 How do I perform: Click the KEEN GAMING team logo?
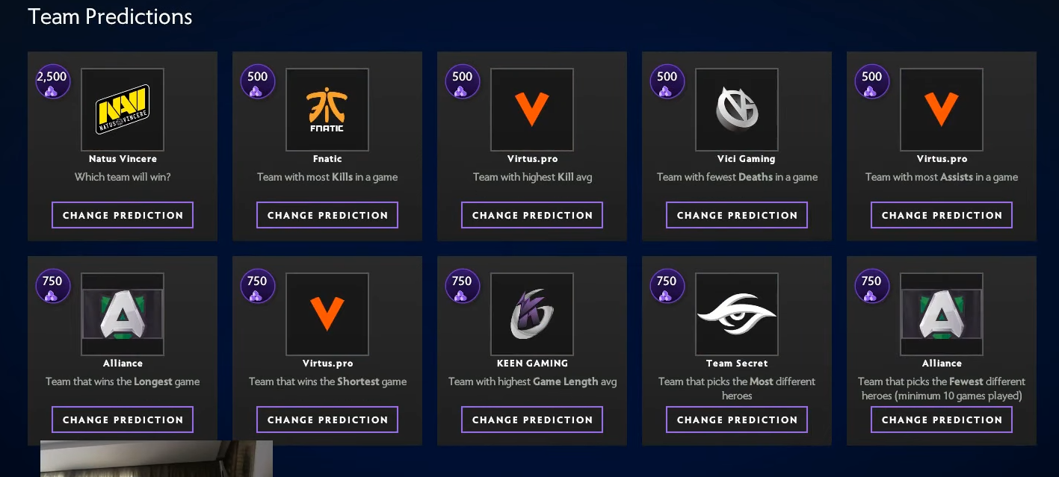tap(532, 314)
